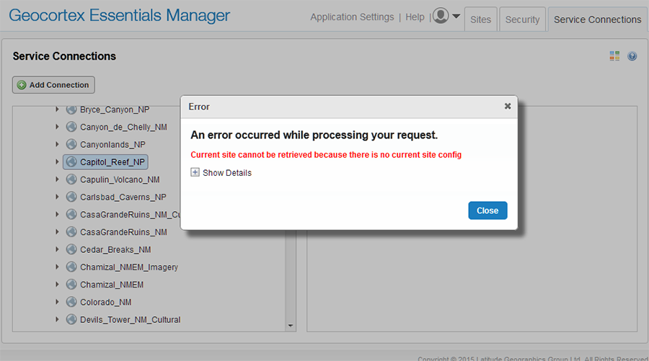Click the connections list scrollbar down arrow
This screenshot has height=361, width=649.
point(291,326)
